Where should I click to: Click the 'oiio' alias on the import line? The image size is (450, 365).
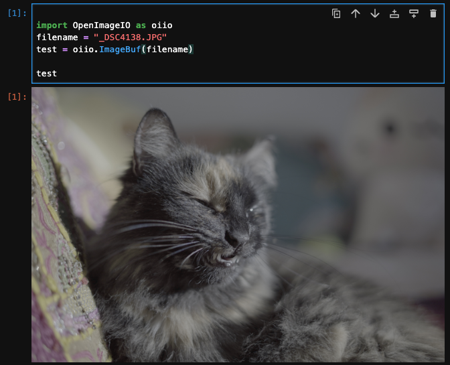pos(162,25)
